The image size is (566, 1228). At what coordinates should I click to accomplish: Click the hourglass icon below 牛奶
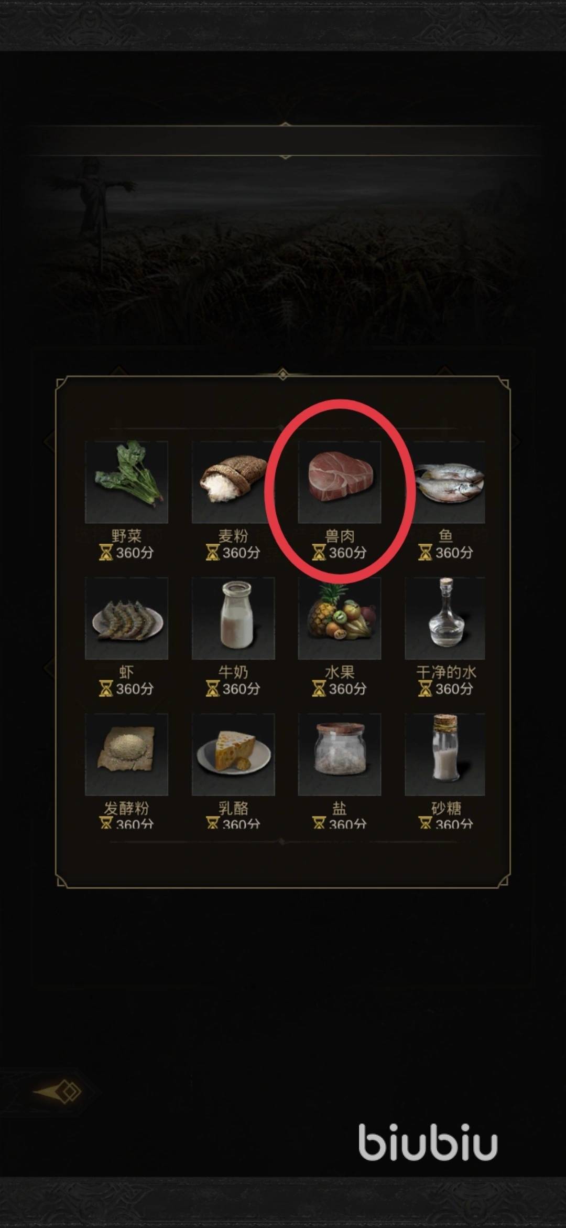click(212, 689)
